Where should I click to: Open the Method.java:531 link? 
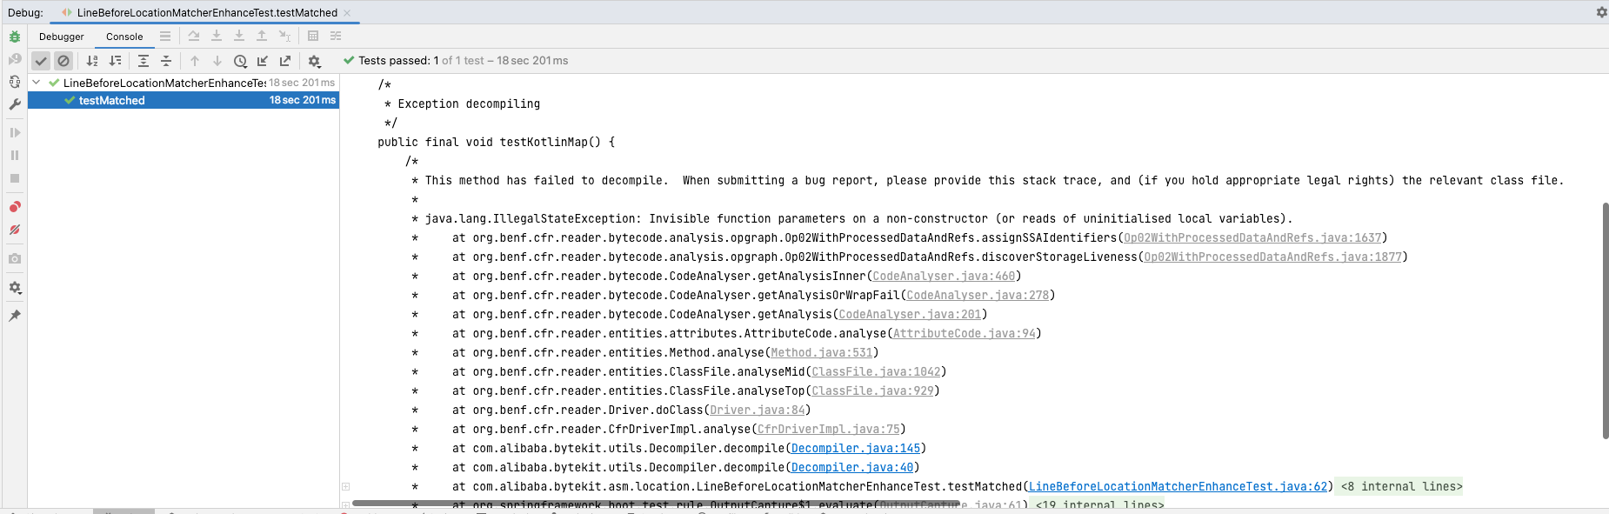(x=822, y=352)
